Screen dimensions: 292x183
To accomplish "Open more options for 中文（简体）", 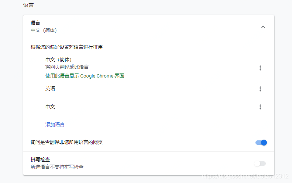I will click(260, 68).
